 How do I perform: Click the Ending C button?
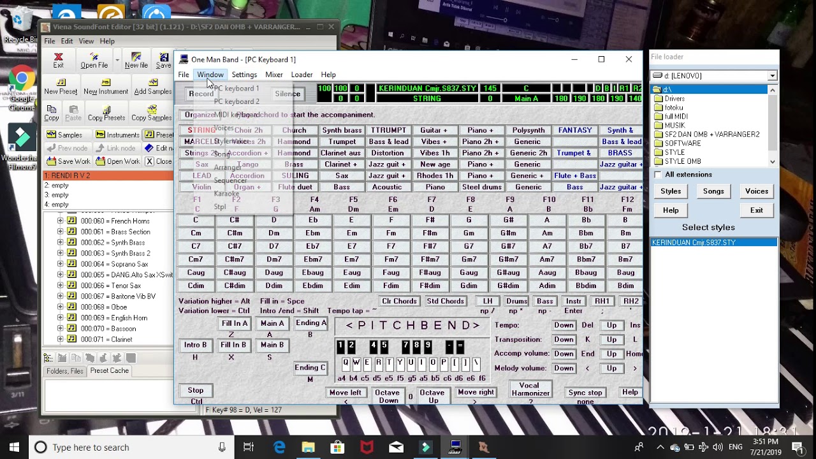pyautogui.click(x=310, y=367)
